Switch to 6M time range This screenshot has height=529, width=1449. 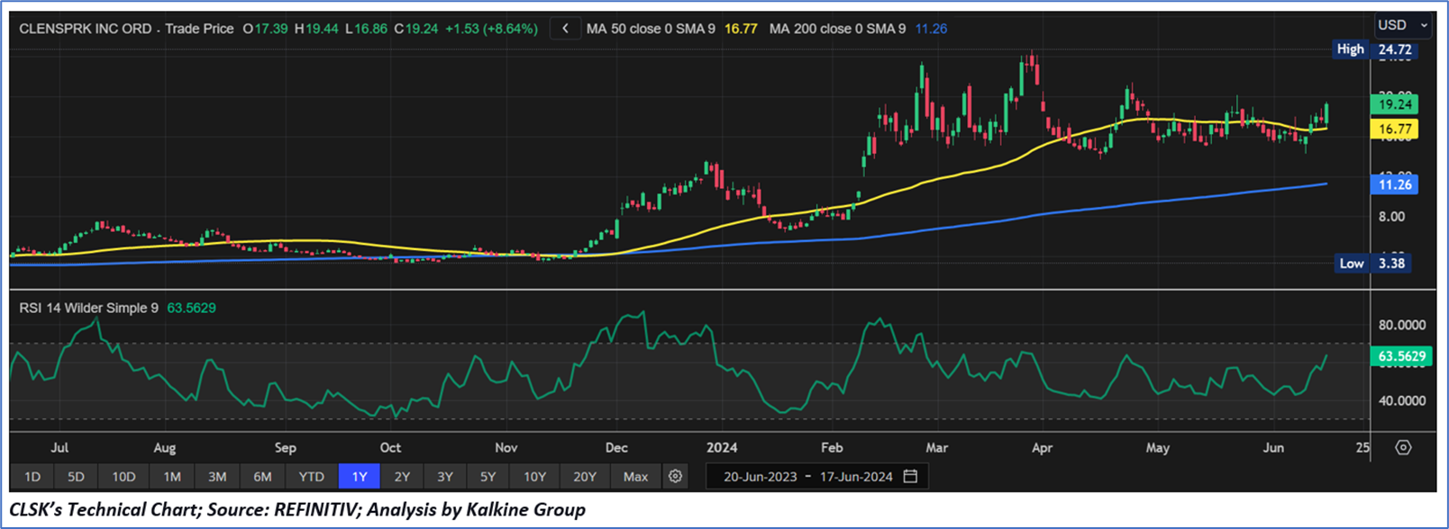pos(262,477)
